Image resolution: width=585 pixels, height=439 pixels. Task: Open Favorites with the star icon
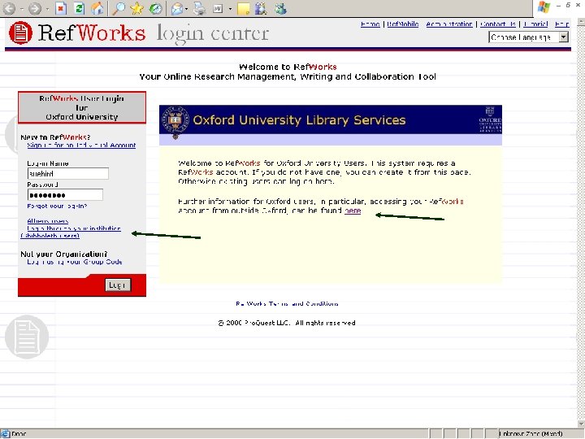click(137, 8)
